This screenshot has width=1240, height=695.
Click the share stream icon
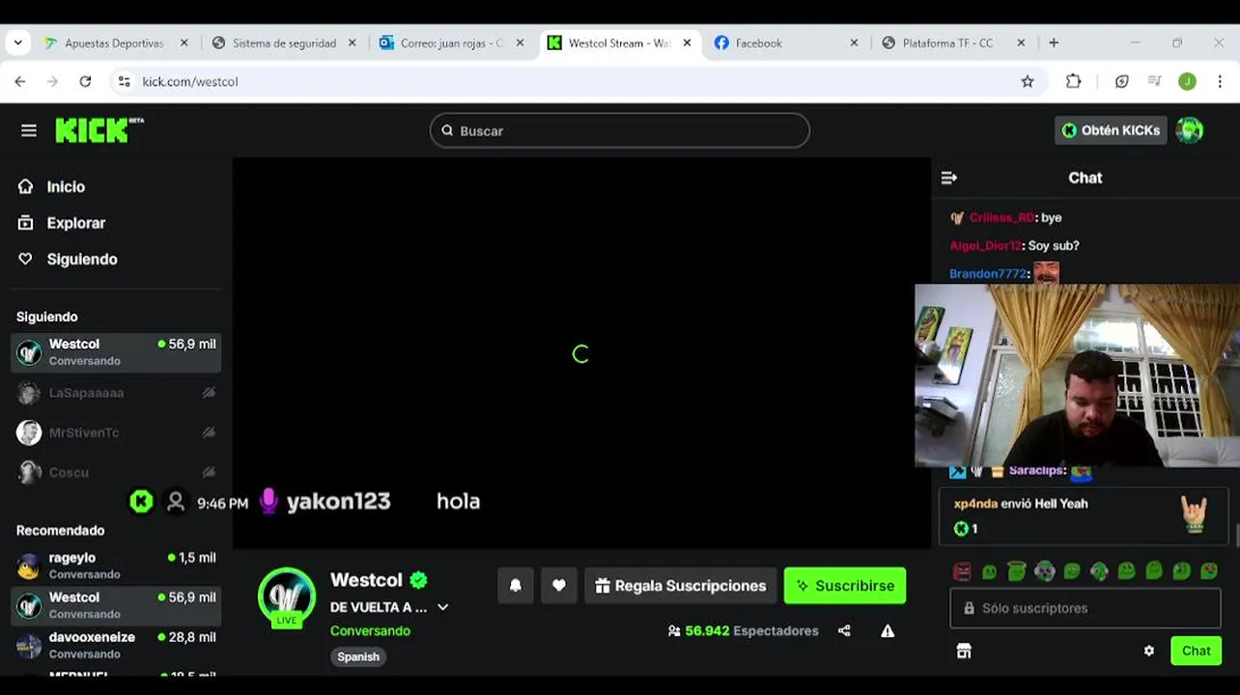tap(844, 630)
